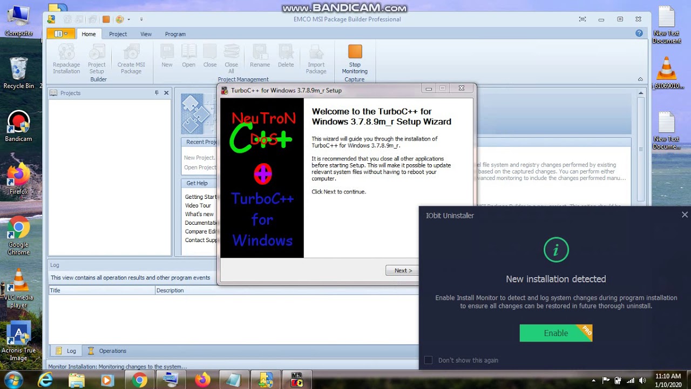Screen dimensions: 691x389
Task: Select the Log tab at bottom
Action: coord(66,351)
